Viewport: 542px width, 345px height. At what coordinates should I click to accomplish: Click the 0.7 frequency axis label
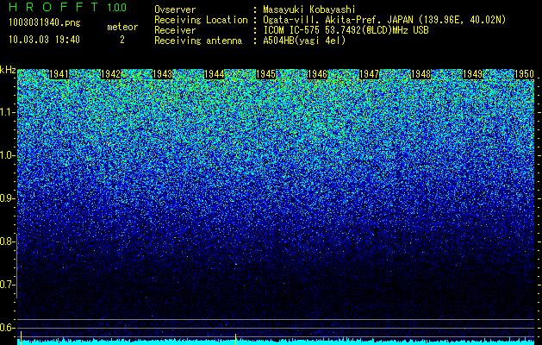7,285
